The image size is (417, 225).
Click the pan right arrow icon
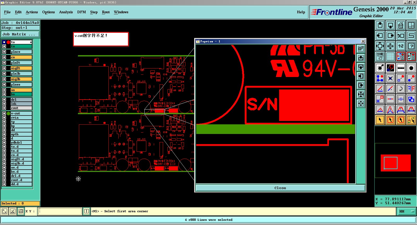[x=390, y=36]
